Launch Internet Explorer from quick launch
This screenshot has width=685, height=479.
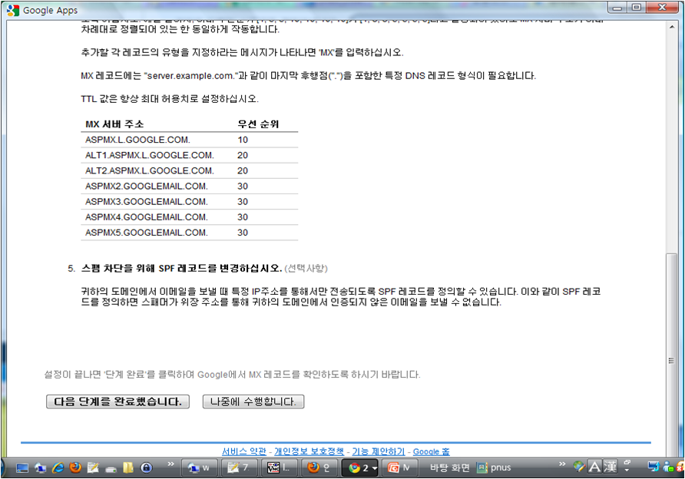[58, 468]
